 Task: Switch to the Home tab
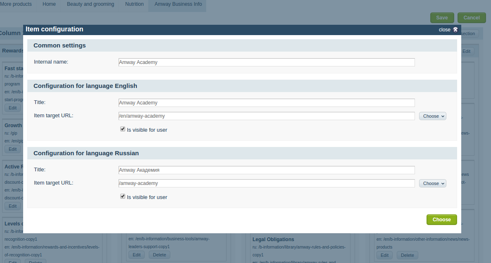coord(49,5)
